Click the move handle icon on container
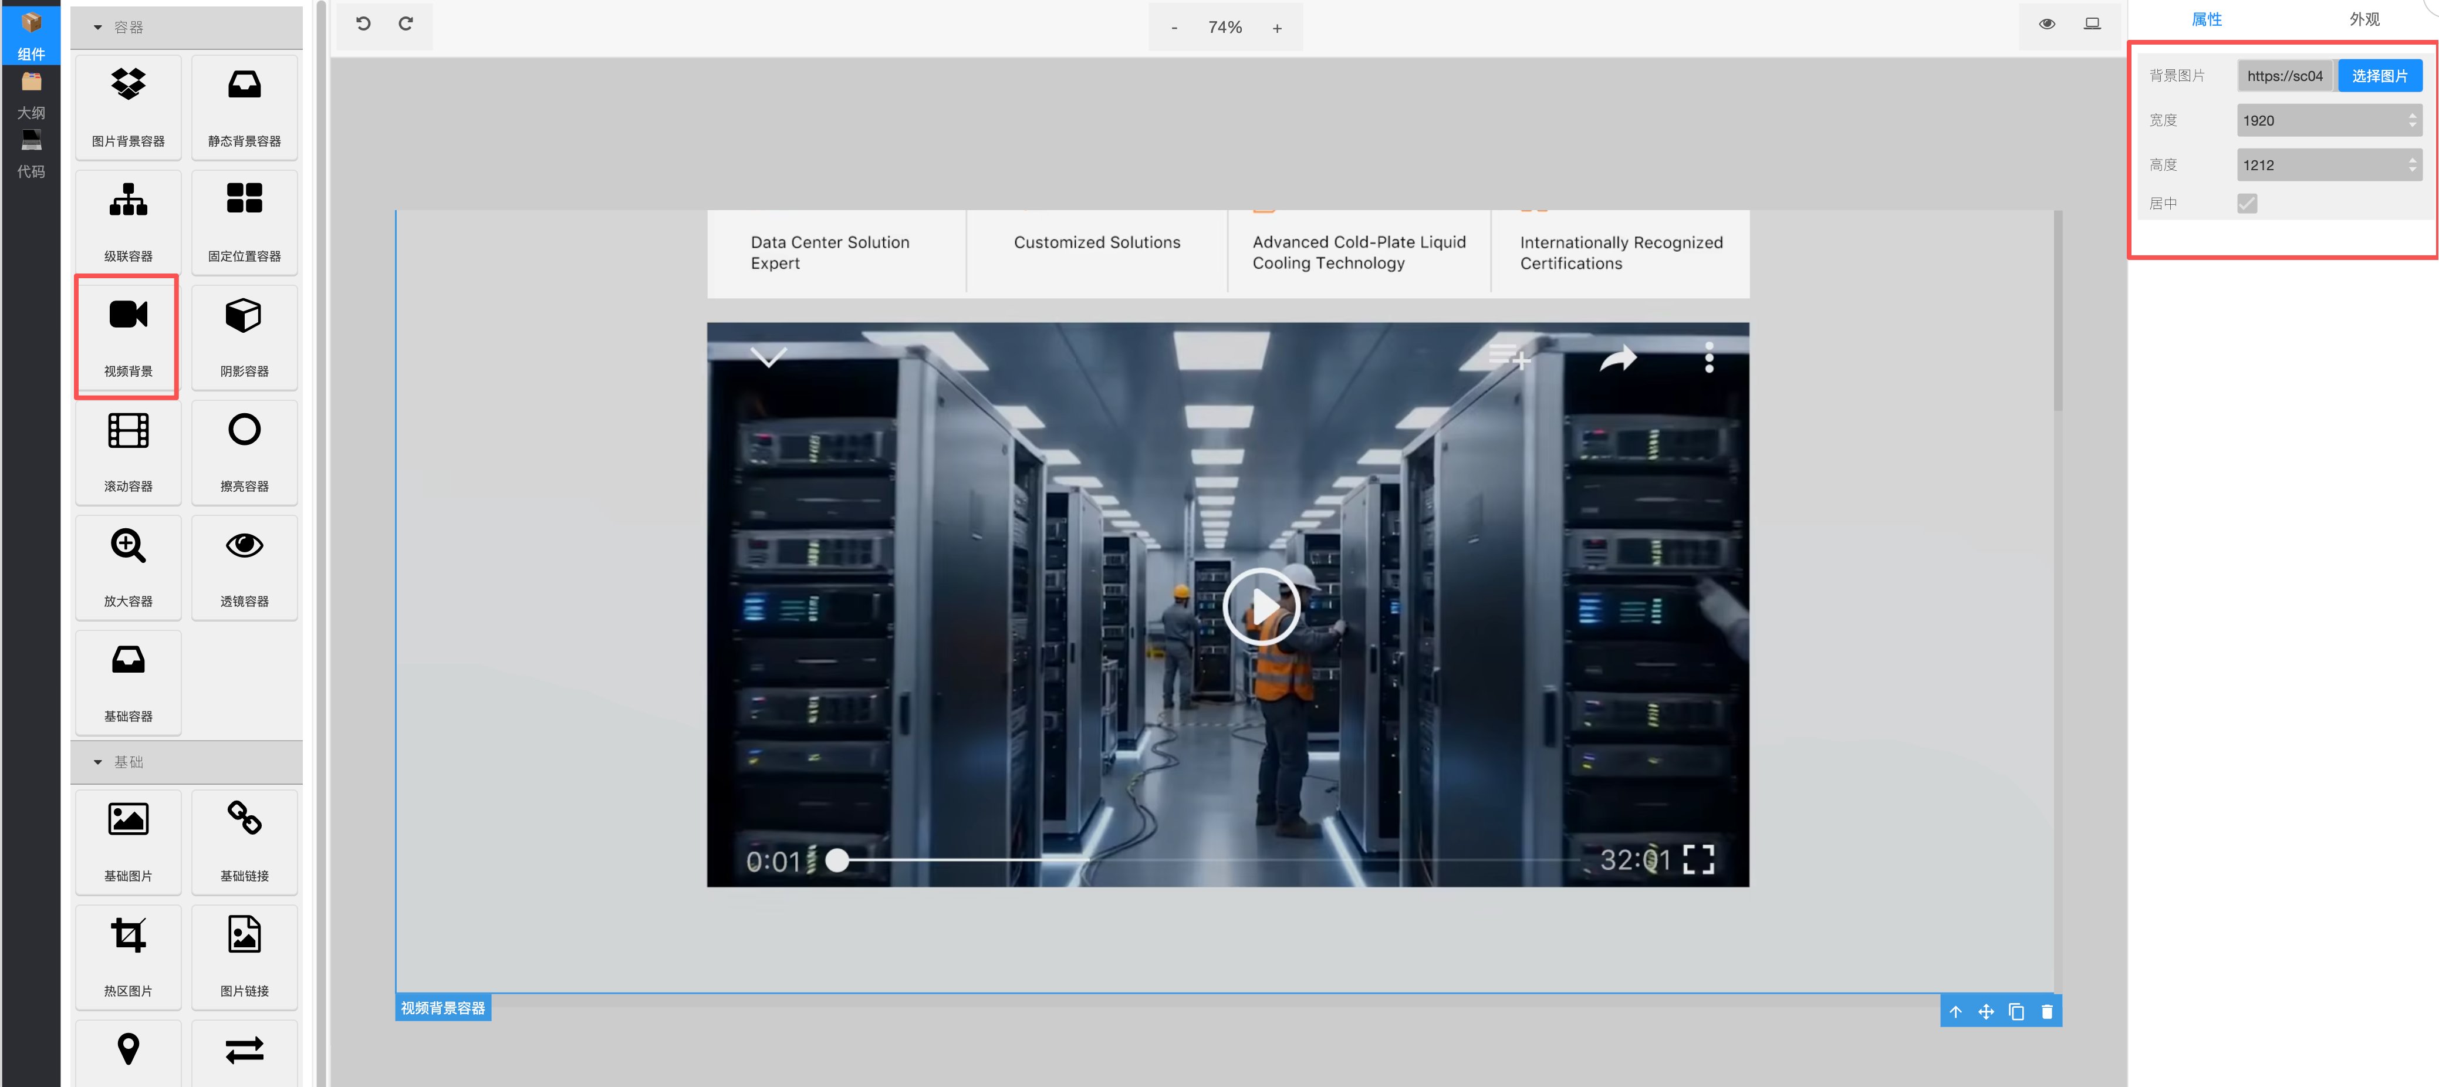Screen dimensions: 2439x1087 [x=1985, y=1011]
